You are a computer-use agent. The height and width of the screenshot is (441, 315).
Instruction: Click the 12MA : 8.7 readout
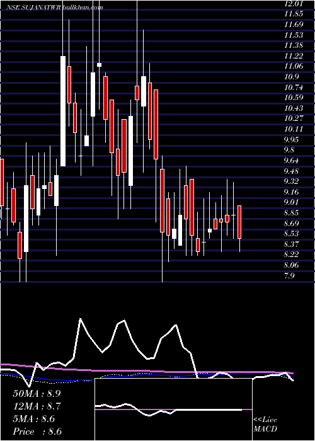point(37,406)
